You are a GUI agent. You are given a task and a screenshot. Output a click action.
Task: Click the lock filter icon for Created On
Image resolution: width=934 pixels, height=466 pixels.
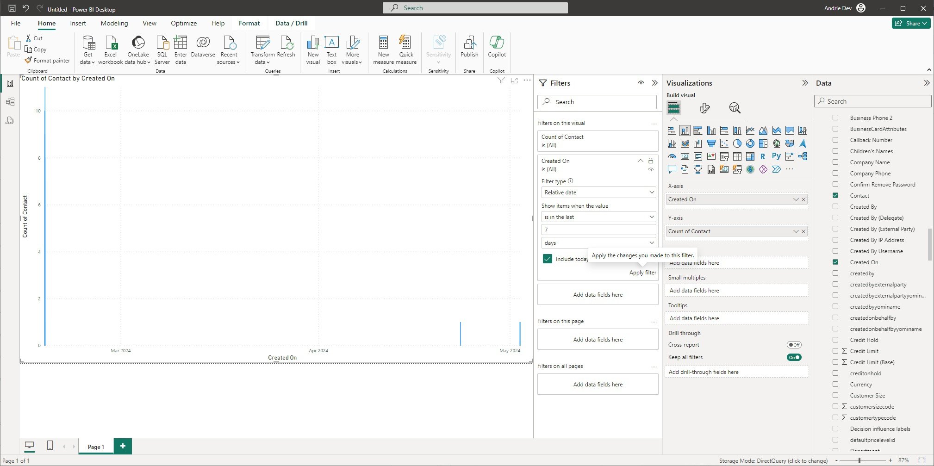coord(651,161)
